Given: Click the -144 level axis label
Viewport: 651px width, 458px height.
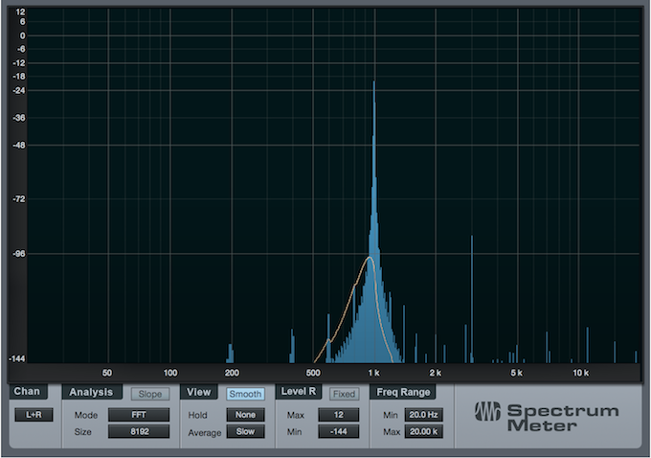Looking at the screenshot, I should pyautogui.click(x=17, y=358).
